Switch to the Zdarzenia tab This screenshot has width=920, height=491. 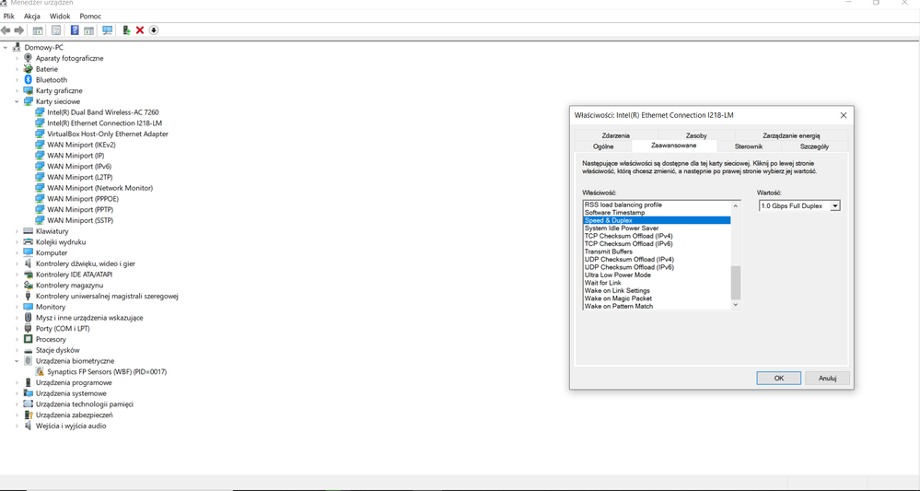(x=615, y=135)
